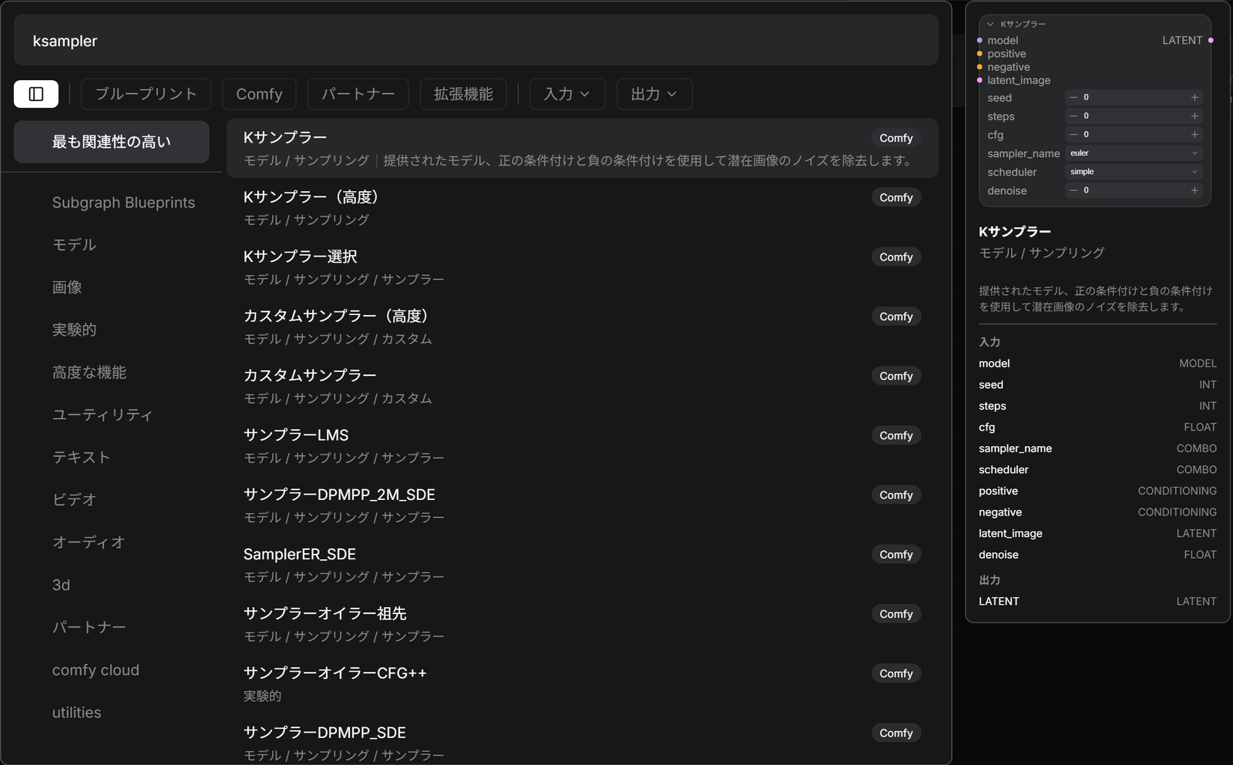Click the negative input slot dot

[x=979, y=67]
